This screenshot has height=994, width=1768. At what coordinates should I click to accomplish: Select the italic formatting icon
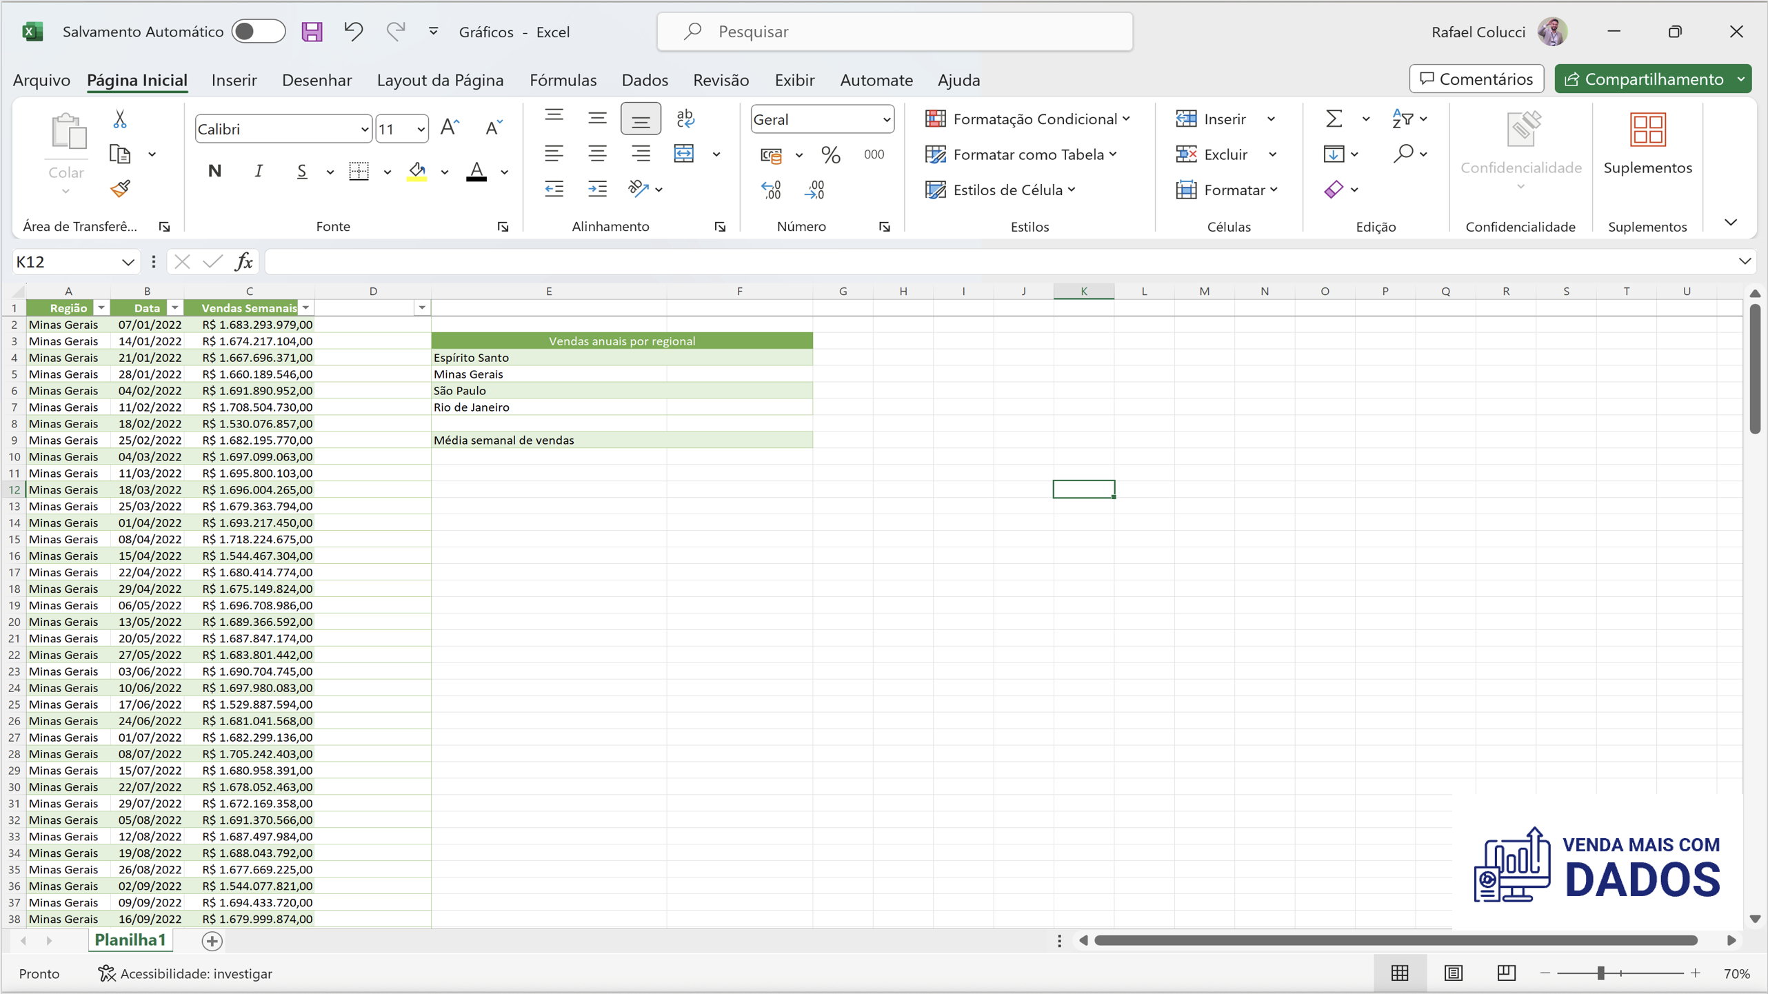click(258, 171)
